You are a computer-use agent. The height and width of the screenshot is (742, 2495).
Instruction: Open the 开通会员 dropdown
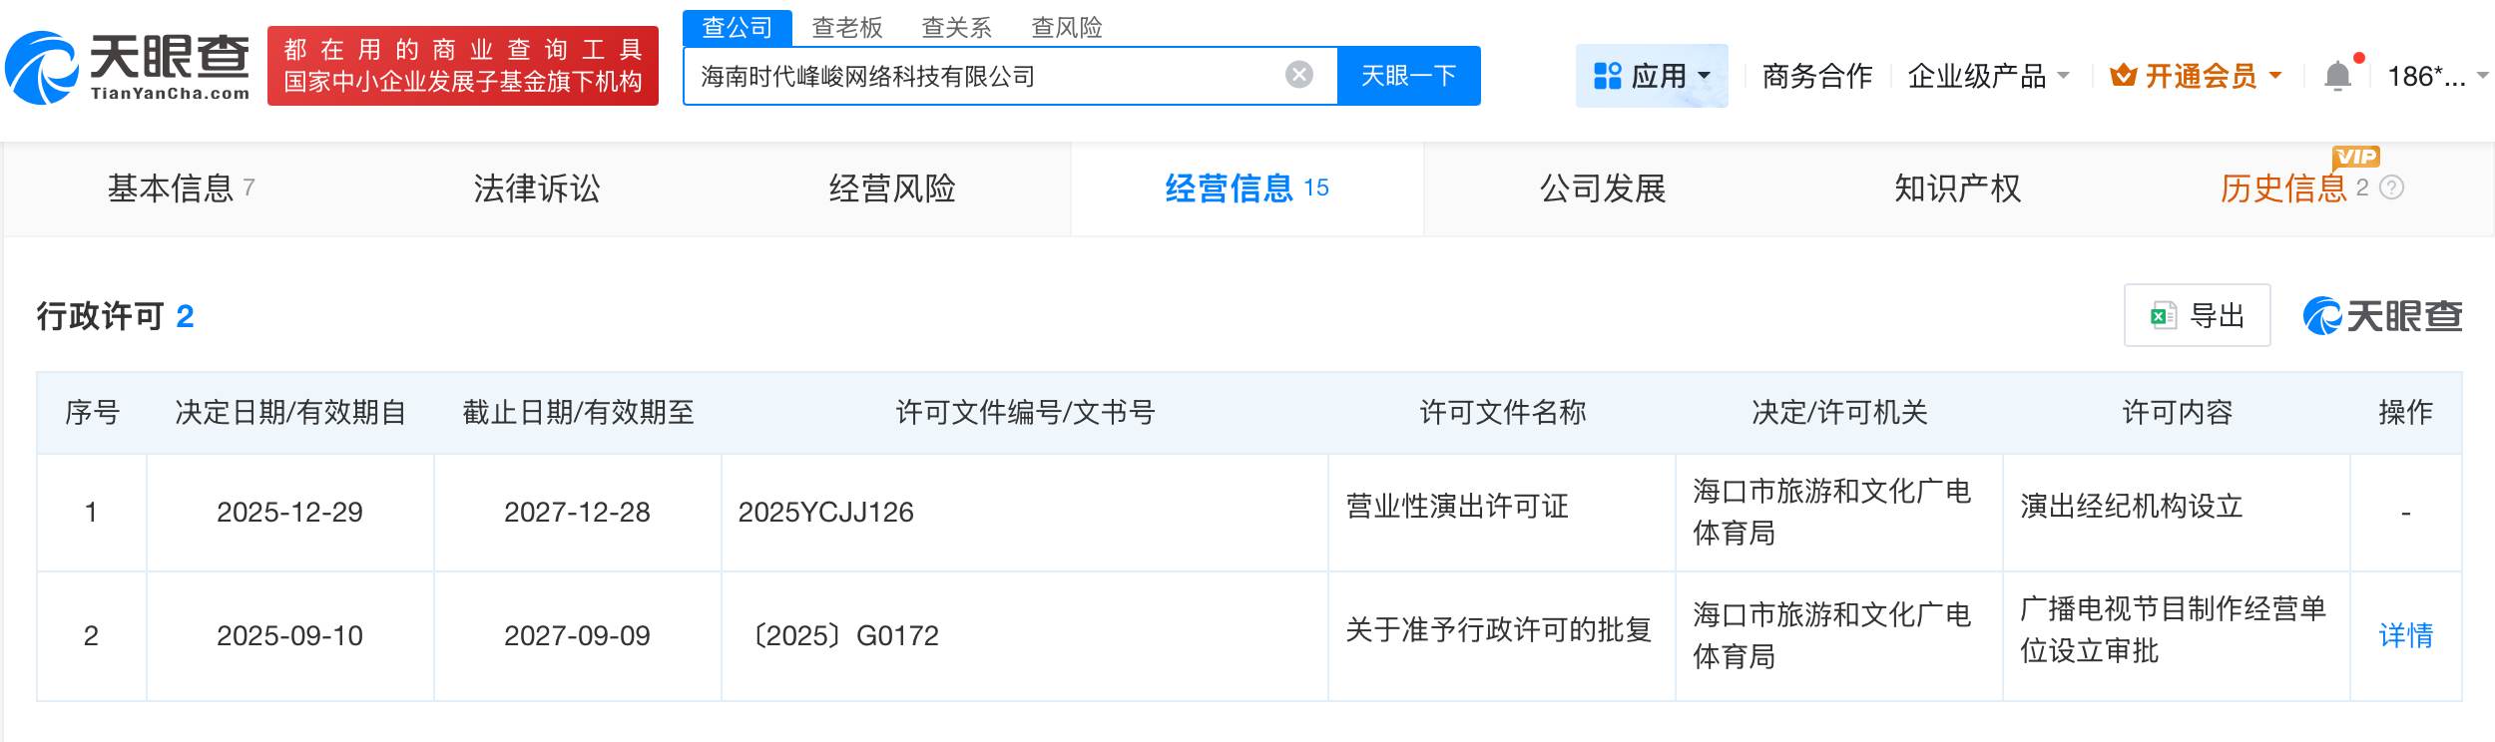[x=2275, y=76]
